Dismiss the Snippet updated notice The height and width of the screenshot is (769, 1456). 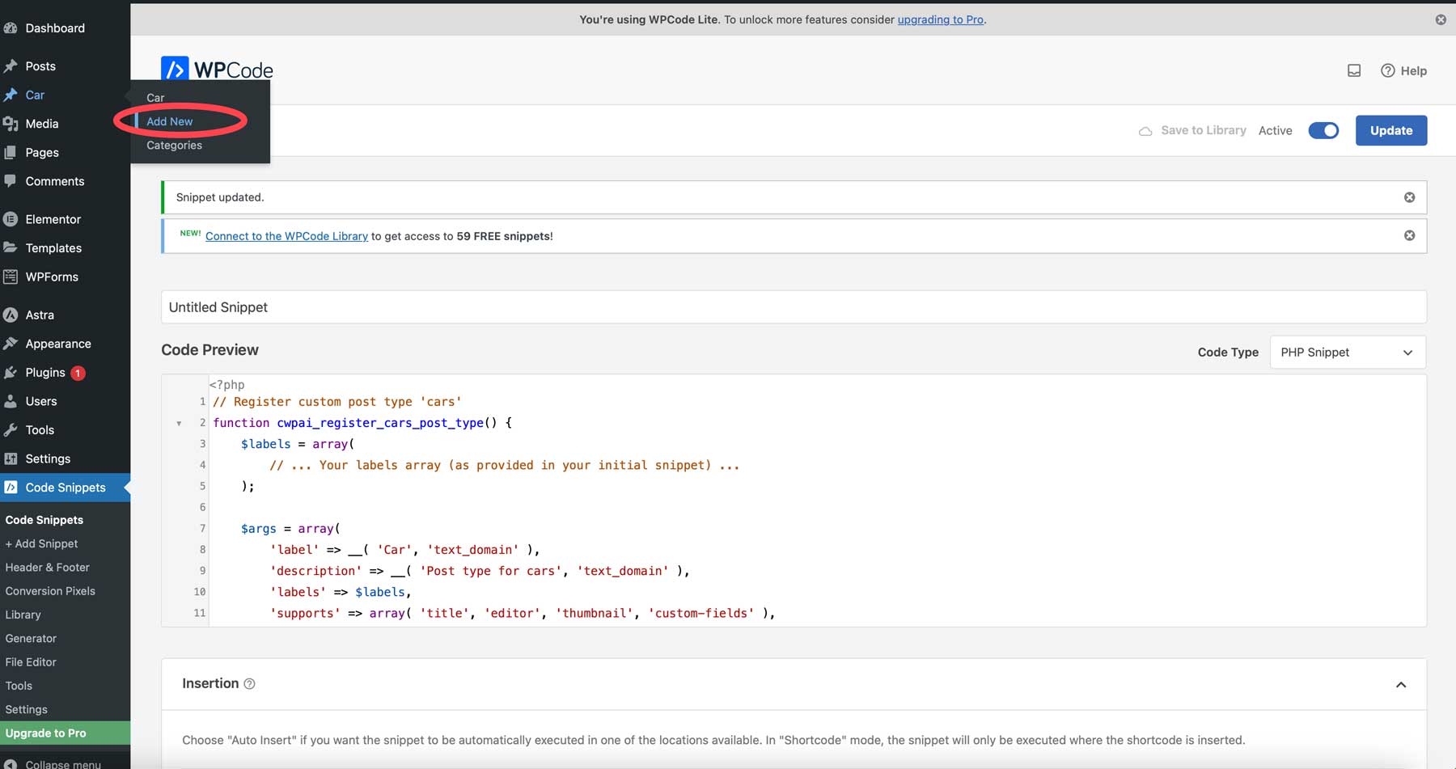[1409, 197]
